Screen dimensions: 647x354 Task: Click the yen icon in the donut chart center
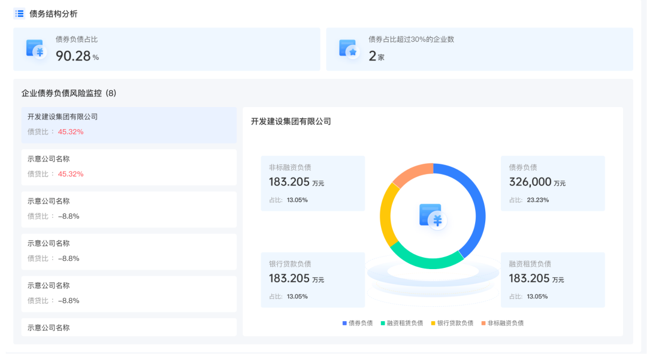[x=433, y=216]
